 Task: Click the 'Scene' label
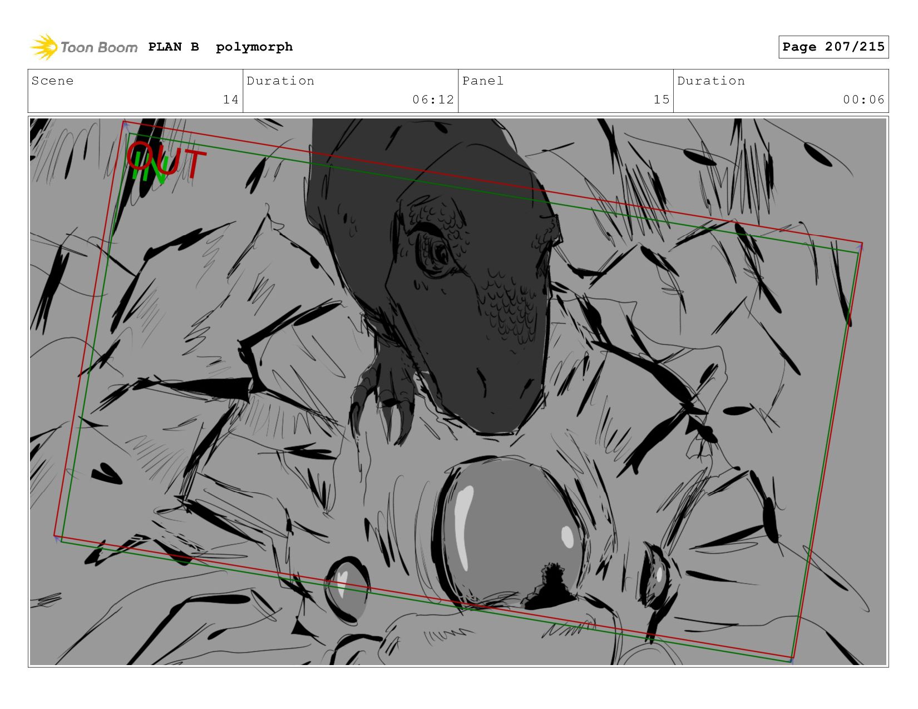click(52, 81)
